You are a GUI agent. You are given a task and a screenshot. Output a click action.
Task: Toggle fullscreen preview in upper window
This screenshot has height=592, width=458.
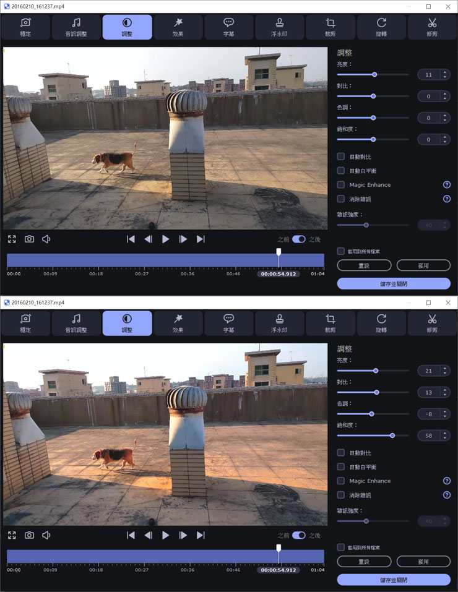(x=12, y=239)
